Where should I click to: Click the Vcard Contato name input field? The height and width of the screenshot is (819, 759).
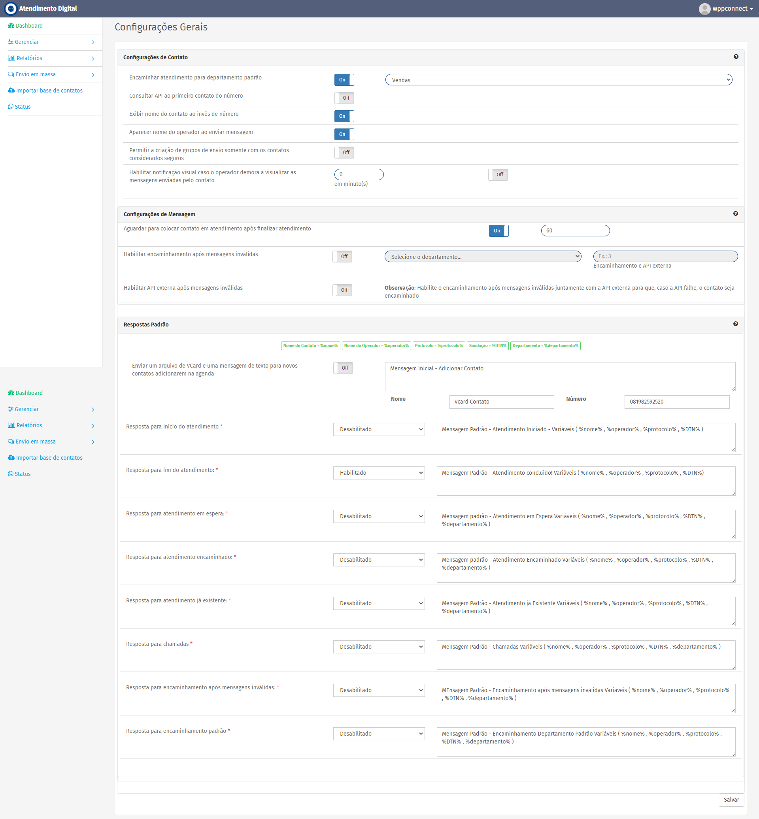point(502,402)
